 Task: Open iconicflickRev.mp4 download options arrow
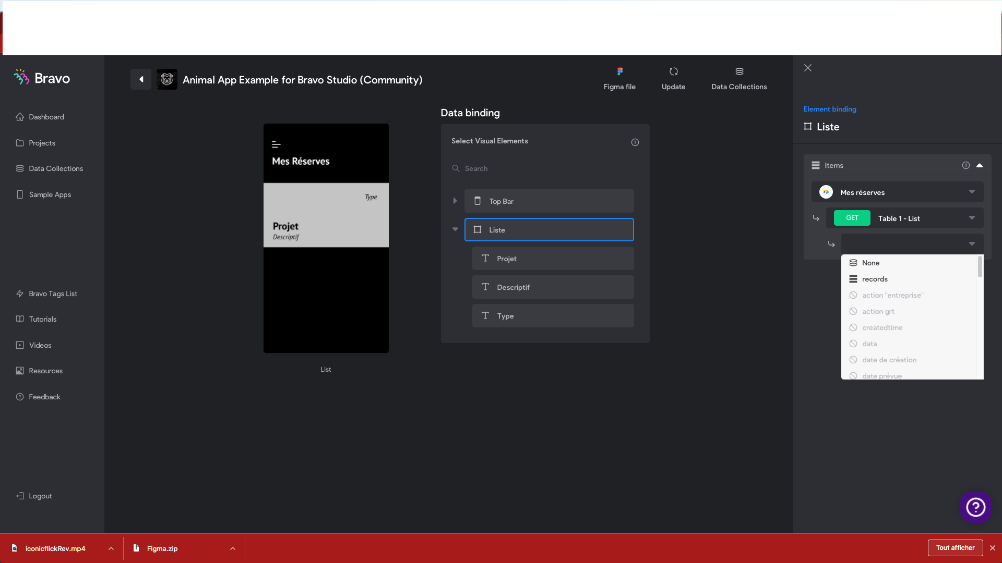pyautogui.click(x=111, y=548)
